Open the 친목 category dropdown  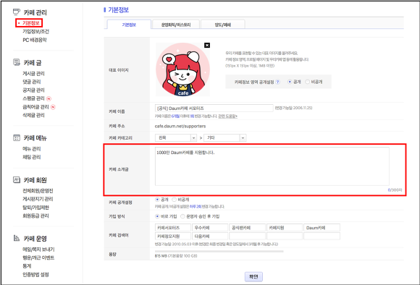tap(176, 138)
